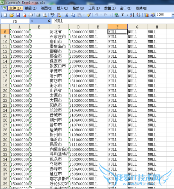Image resolution: width=174 pixels, height=189 pixels.
Task: Select cell containing 包头市
Action: point(59,159)
